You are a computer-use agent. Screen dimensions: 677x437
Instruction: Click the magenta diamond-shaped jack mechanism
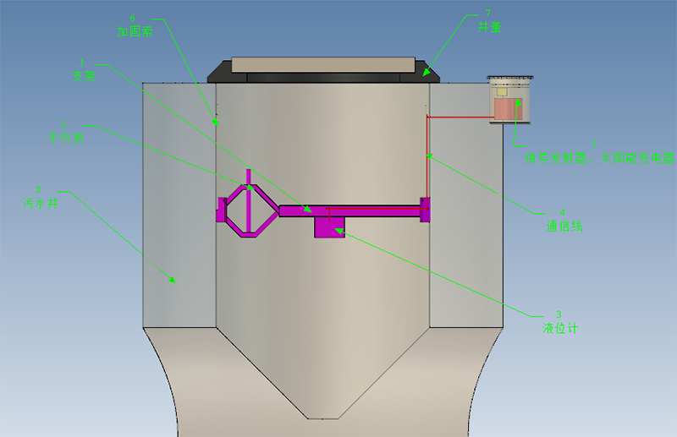pyautogui.click(x=249, y=208)
